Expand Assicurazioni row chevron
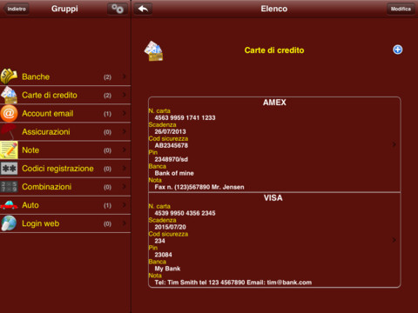This screenshot has width=418, height=313. click(125, 131)
